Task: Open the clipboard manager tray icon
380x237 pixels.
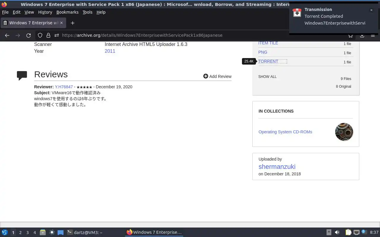Action: (348, 232)
